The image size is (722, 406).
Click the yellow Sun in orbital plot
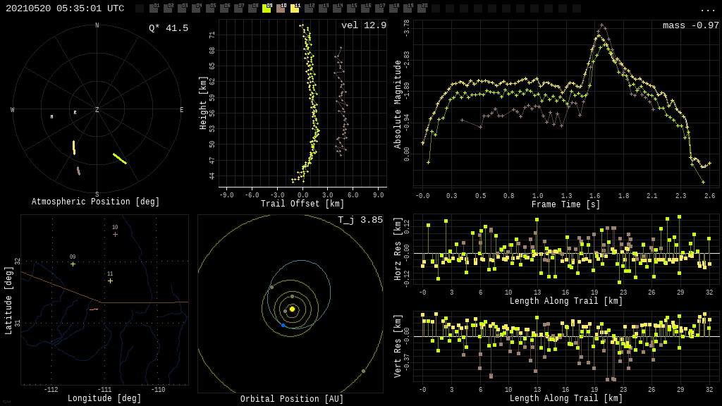(292, 309)
